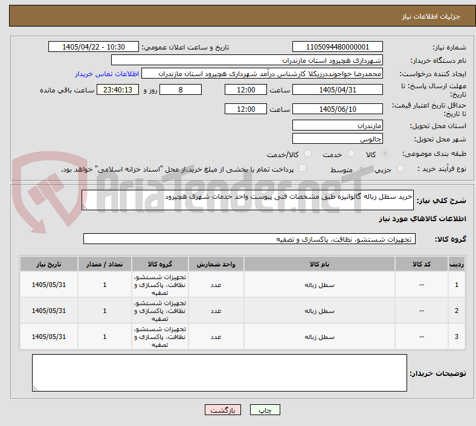Image resolution: width=476 pixels, height=426 pixels.
Task: Click سطل زباله in row 3
Action: pyautogui.click(x=320, y=337)
